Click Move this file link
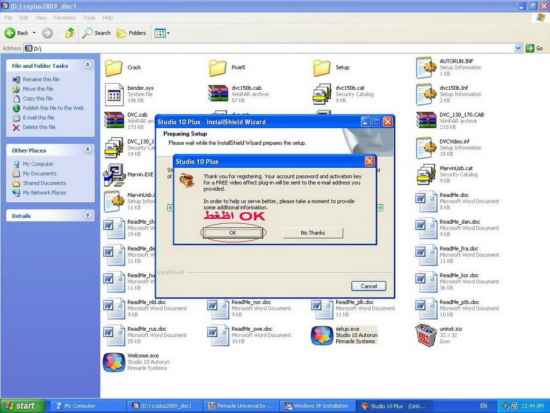 point(38,89)
